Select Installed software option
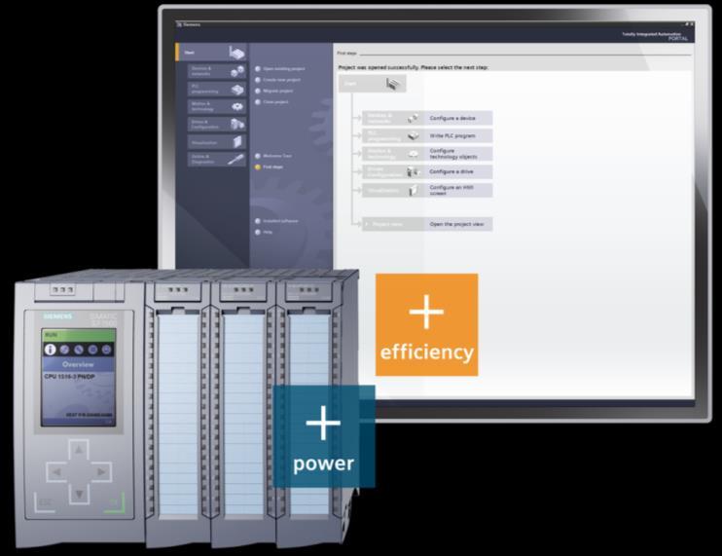Screen dimensions: 722x556 276,221
